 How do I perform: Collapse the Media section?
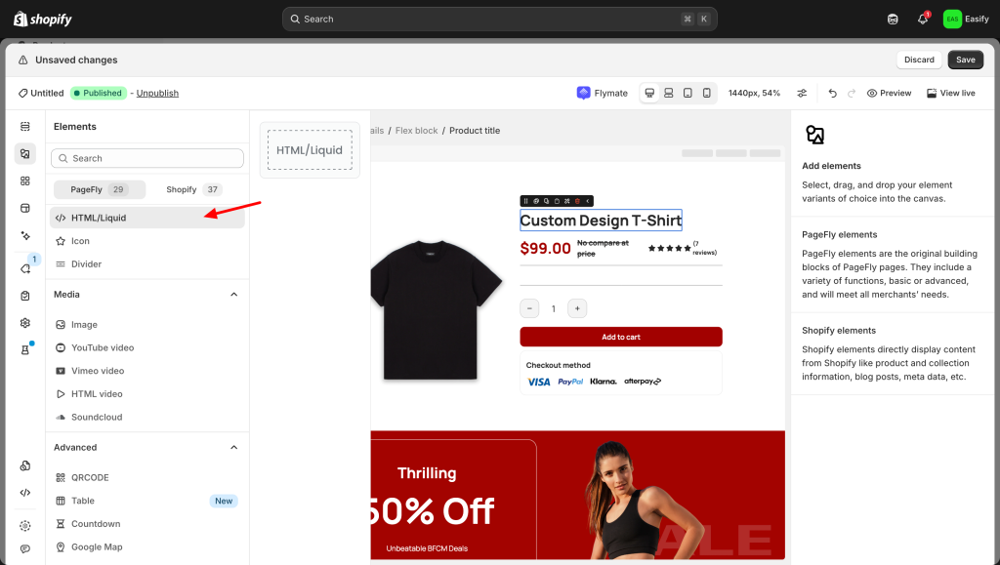tap(233, 295)
